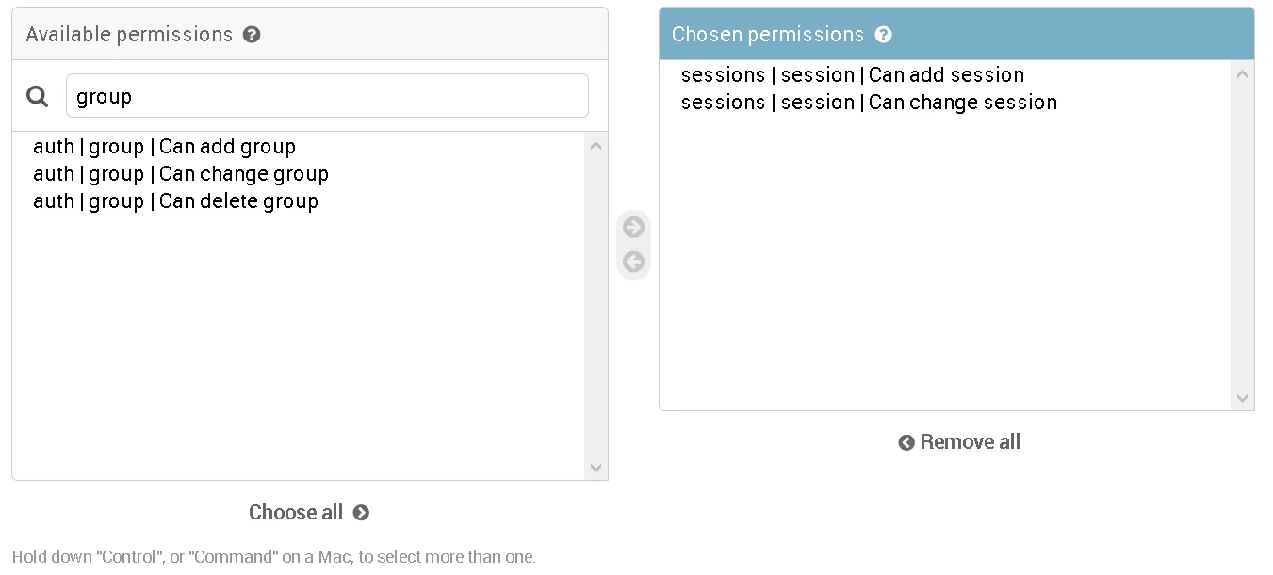Click the Choose all arrow icon
This screenshot has width=1273, height=575.
click(361, 513)
